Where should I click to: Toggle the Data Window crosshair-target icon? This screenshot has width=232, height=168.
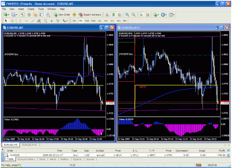coord(29,14)
